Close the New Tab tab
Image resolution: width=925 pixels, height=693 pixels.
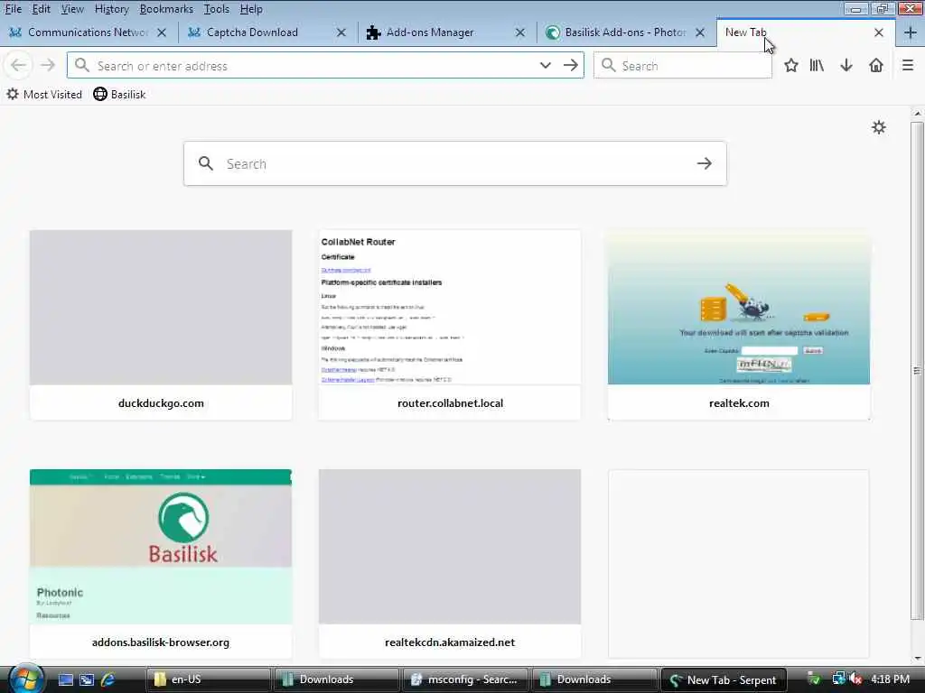(x=878, y=33)
